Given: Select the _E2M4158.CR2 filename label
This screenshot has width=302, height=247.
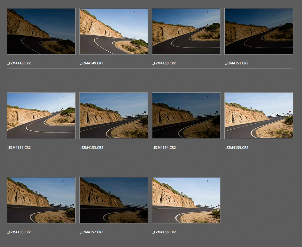Looking at the screenshot, I should coord(164,232).
